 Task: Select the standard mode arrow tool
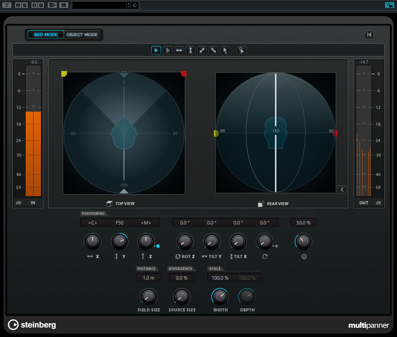pyautogui.click(x=156, y=50)
